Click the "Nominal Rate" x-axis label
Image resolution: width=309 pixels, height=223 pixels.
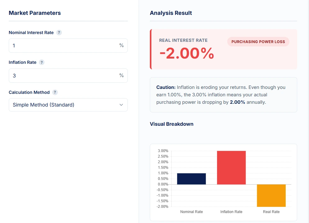(191, 212)
